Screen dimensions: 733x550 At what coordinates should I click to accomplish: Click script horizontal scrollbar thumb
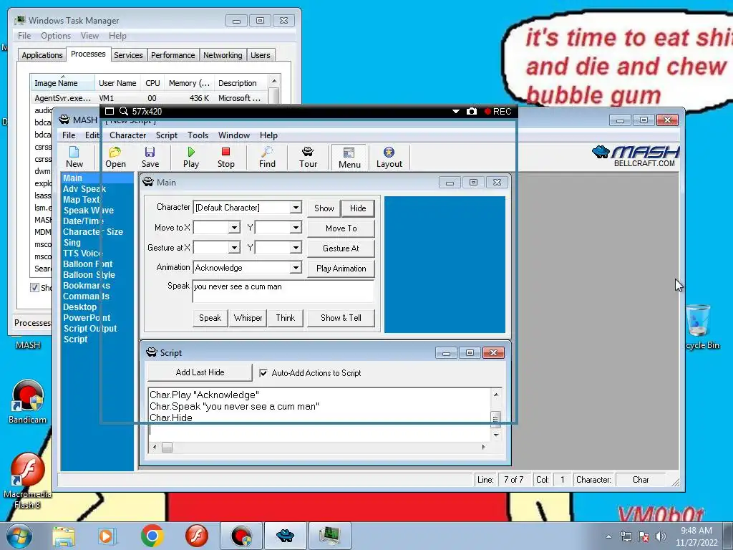coord(167,447)
